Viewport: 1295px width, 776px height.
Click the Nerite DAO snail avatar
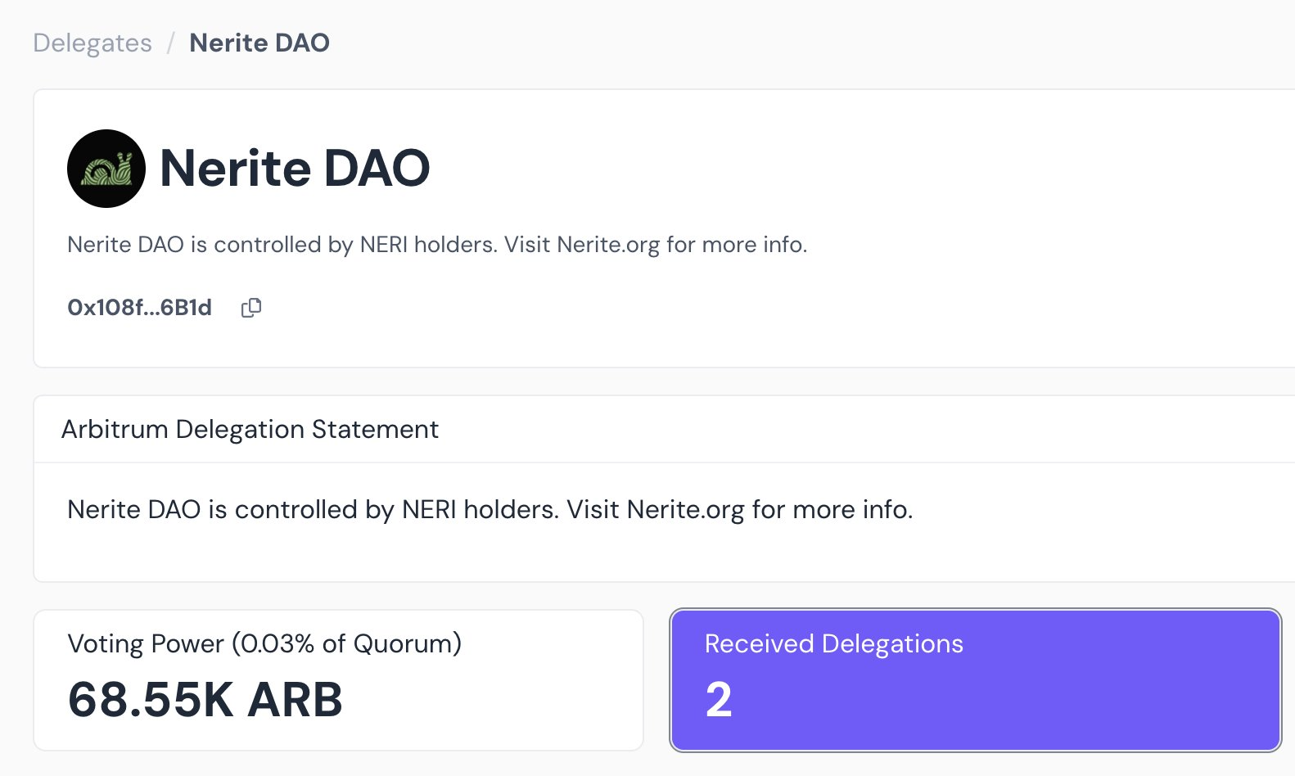click(106, 169)
